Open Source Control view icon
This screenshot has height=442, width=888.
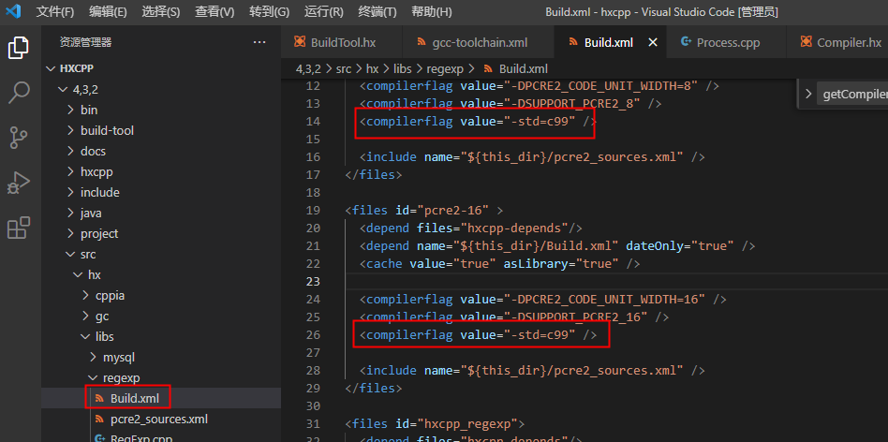pyautogui.click(x=19, y=138)
